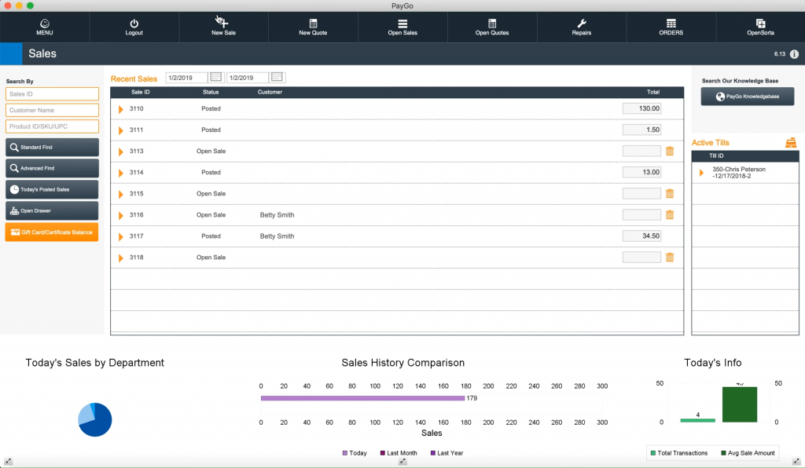
Task: Expand the 350-Chris Peterson till entry
Action: (x=701, y=173)
